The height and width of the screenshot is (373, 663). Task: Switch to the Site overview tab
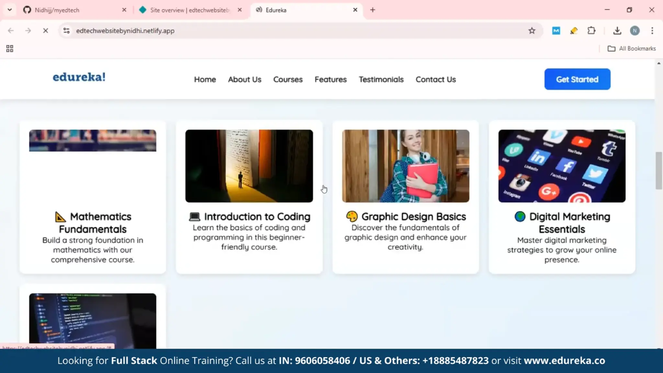click(190, 10)
